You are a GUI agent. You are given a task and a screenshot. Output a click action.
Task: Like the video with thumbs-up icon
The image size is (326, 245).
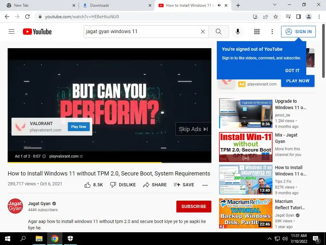pyautogui.click(x=88, y=185)
